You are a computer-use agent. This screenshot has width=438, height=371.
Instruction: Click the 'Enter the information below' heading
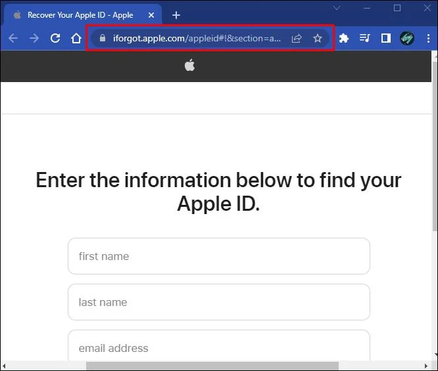coord(219,192)
